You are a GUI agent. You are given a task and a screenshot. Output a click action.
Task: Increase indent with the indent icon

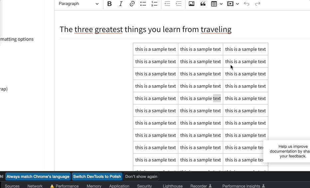179,4
